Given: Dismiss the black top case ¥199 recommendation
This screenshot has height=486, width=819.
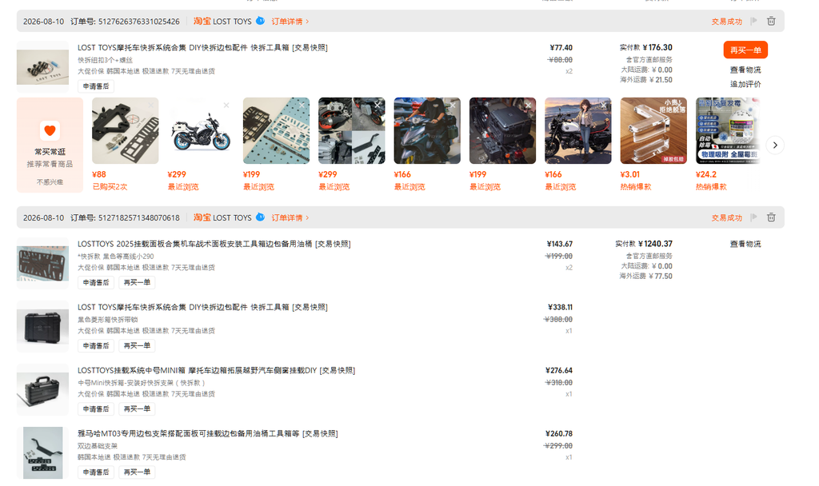Looking at the screenshot, I should [x=528, y=106].
